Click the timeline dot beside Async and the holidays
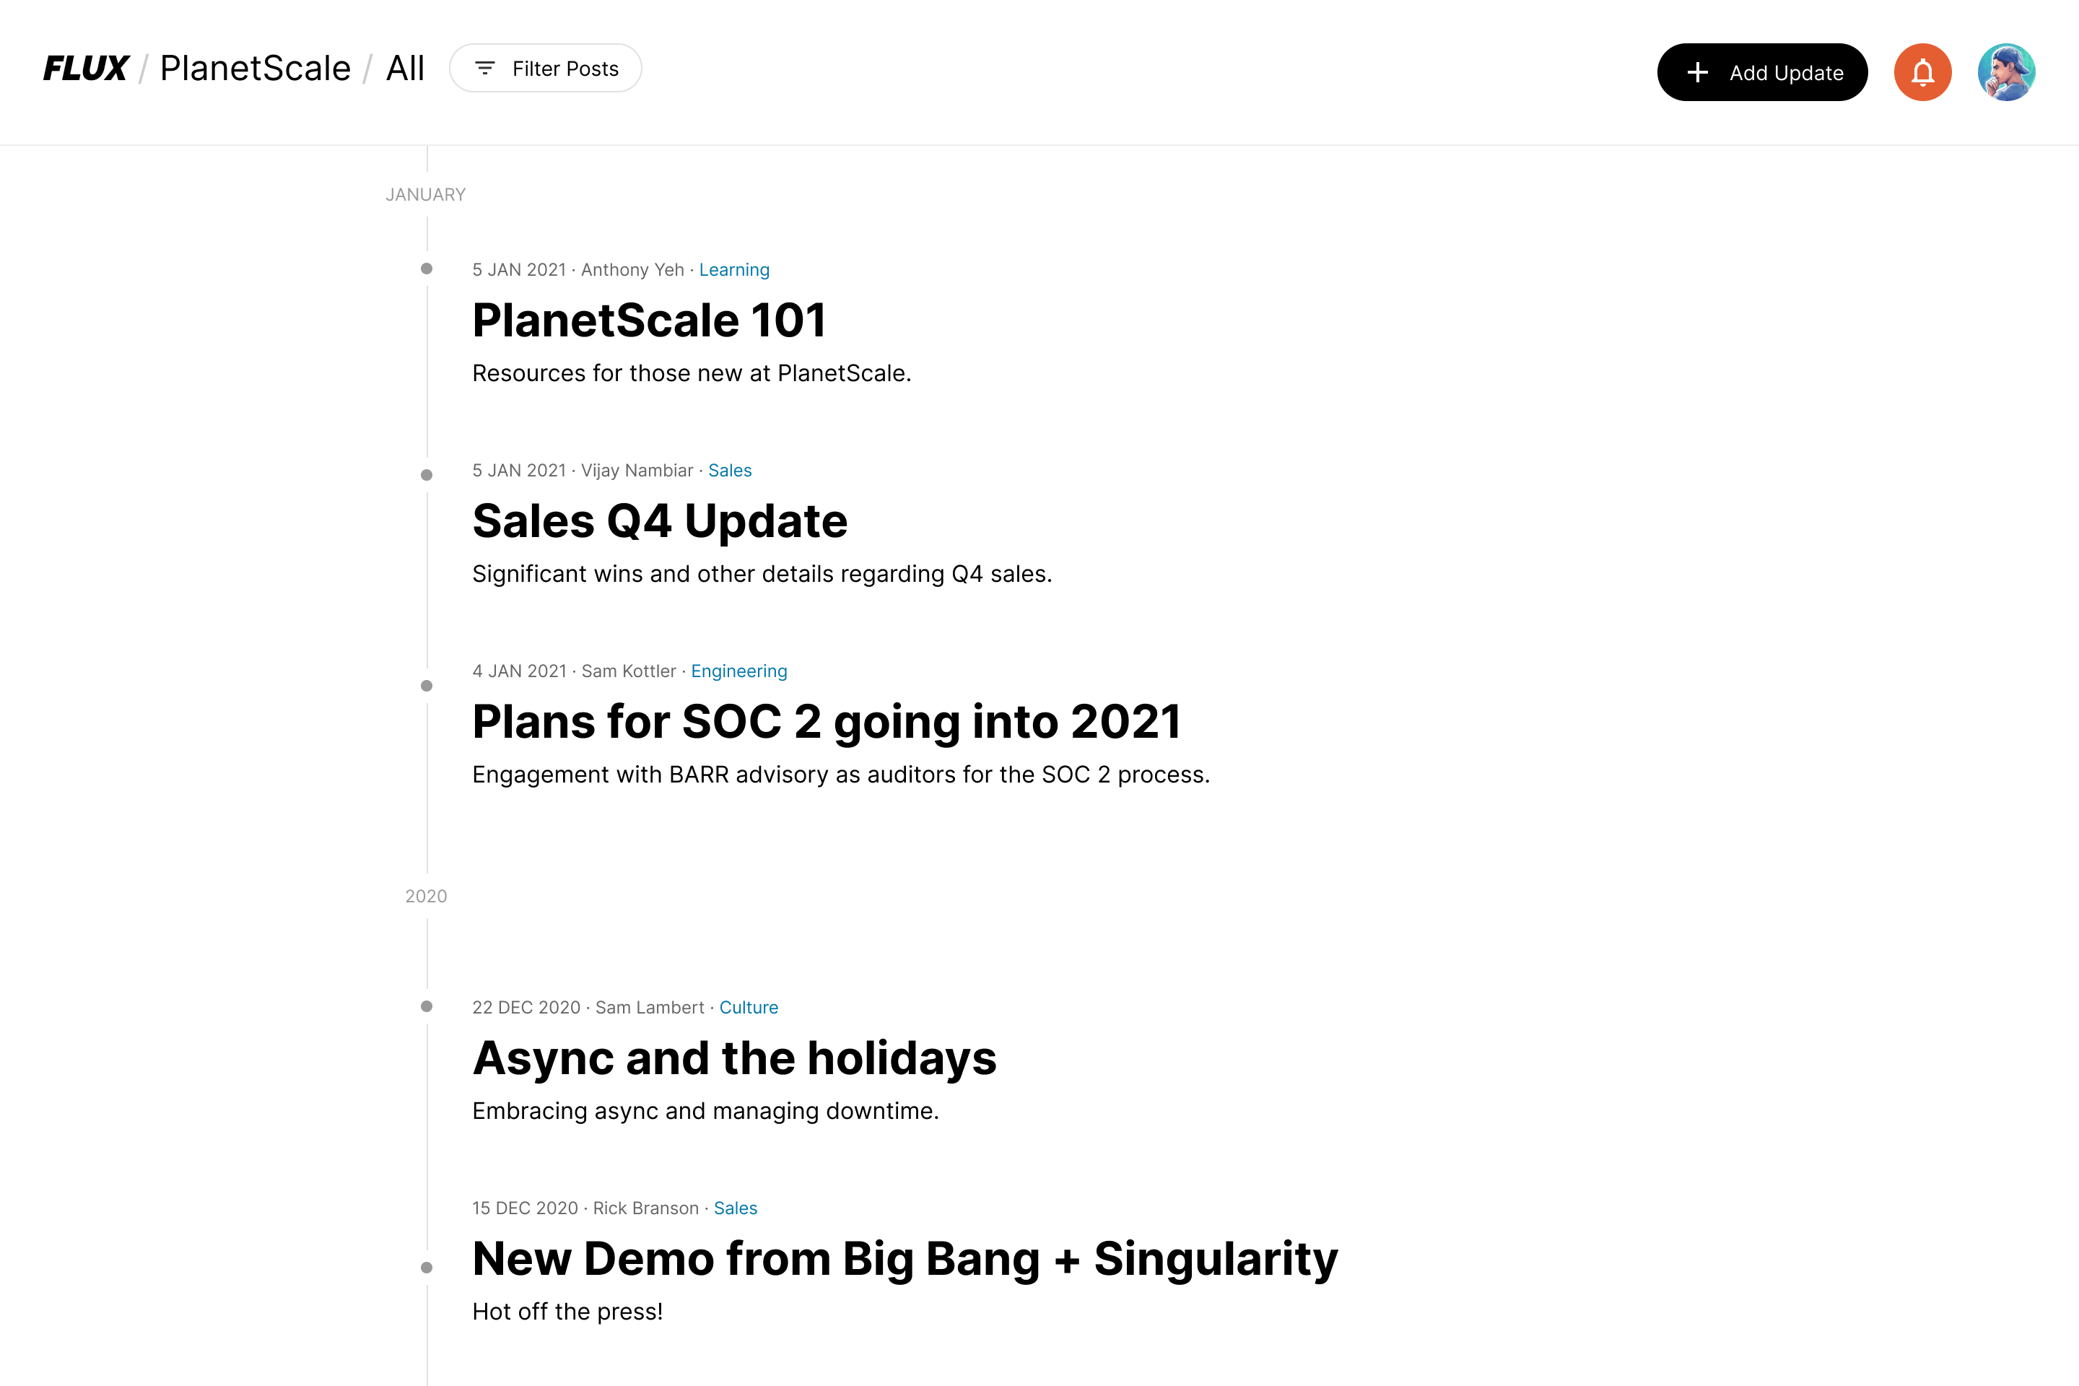This screenshot has width=2079, height=1386. coord(426,1007)
